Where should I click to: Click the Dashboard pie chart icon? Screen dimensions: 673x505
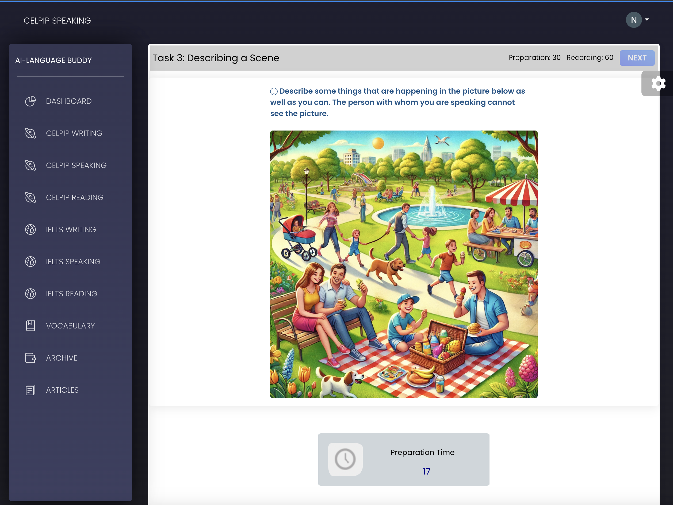click(30, 101)
